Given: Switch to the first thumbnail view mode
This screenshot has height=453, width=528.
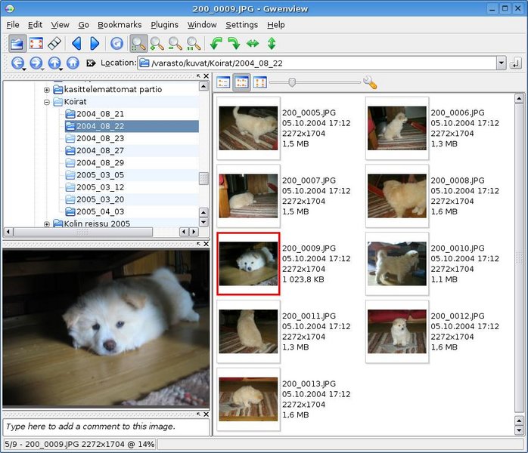Looking at the screenshot, I should pos(224,82).
